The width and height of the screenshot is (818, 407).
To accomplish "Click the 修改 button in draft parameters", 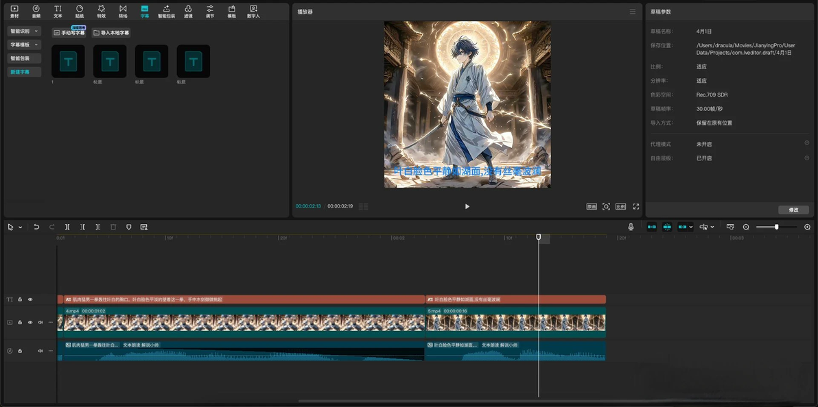I will tap(793, 210).
